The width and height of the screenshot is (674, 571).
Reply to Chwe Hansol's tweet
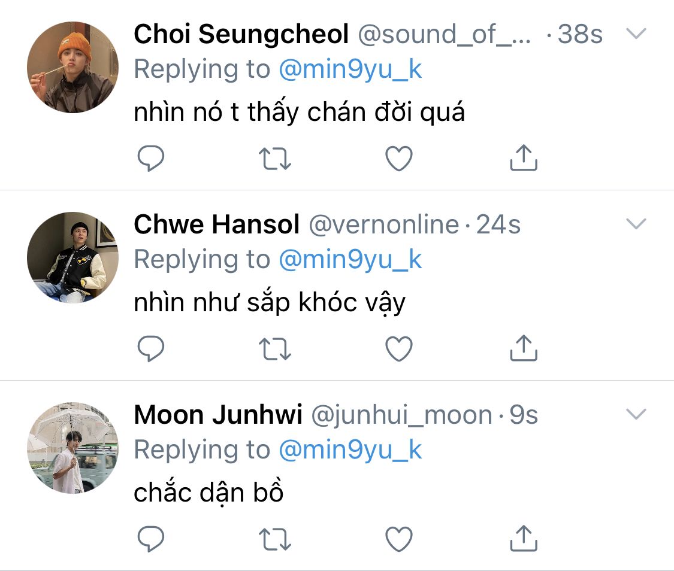[151, 349]
